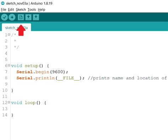Image resolution: width=168 pixels, height=140 pixels.
Task: Click the 'void loop()' text
Action: click(26, 103)
